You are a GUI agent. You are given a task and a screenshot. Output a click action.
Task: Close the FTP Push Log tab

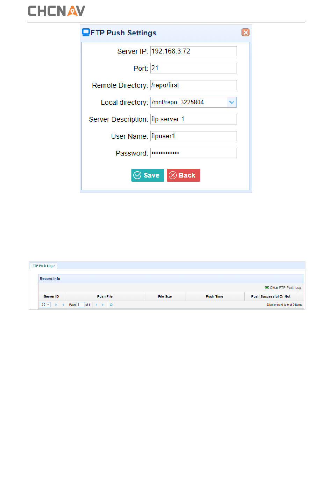[x=55, y=266]
